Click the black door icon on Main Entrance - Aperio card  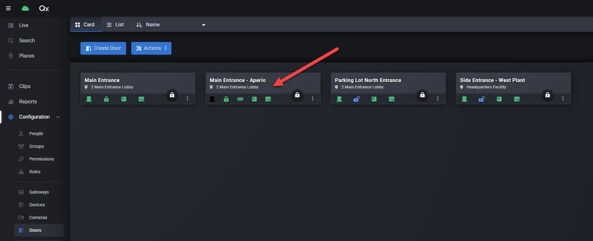pos(213,99)
